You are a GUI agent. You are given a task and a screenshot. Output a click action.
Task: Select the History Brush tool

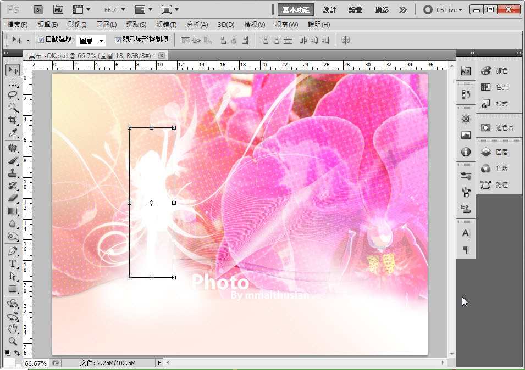[x=13, y=186]
